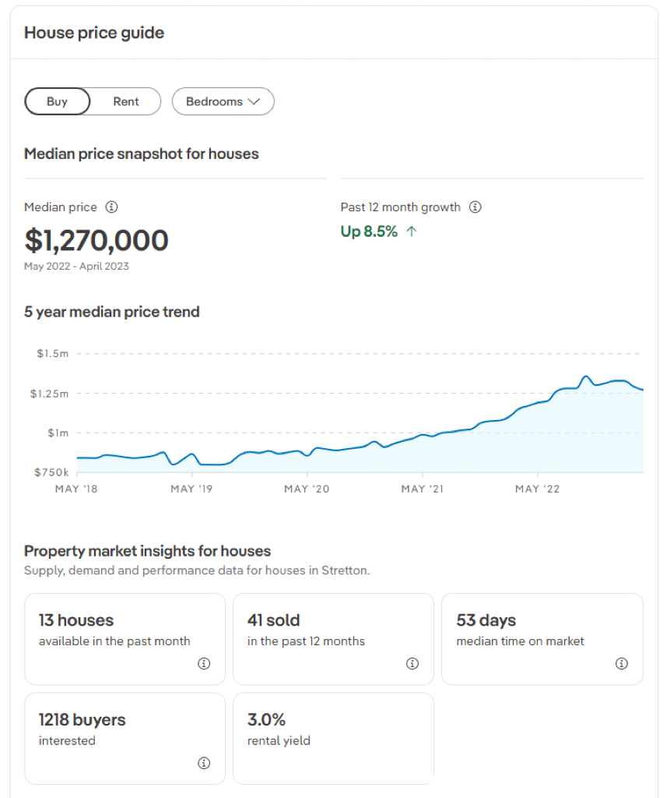Screen dimensions: 667x798
Task: Click the 'rental yield' label
Action: 279,741
